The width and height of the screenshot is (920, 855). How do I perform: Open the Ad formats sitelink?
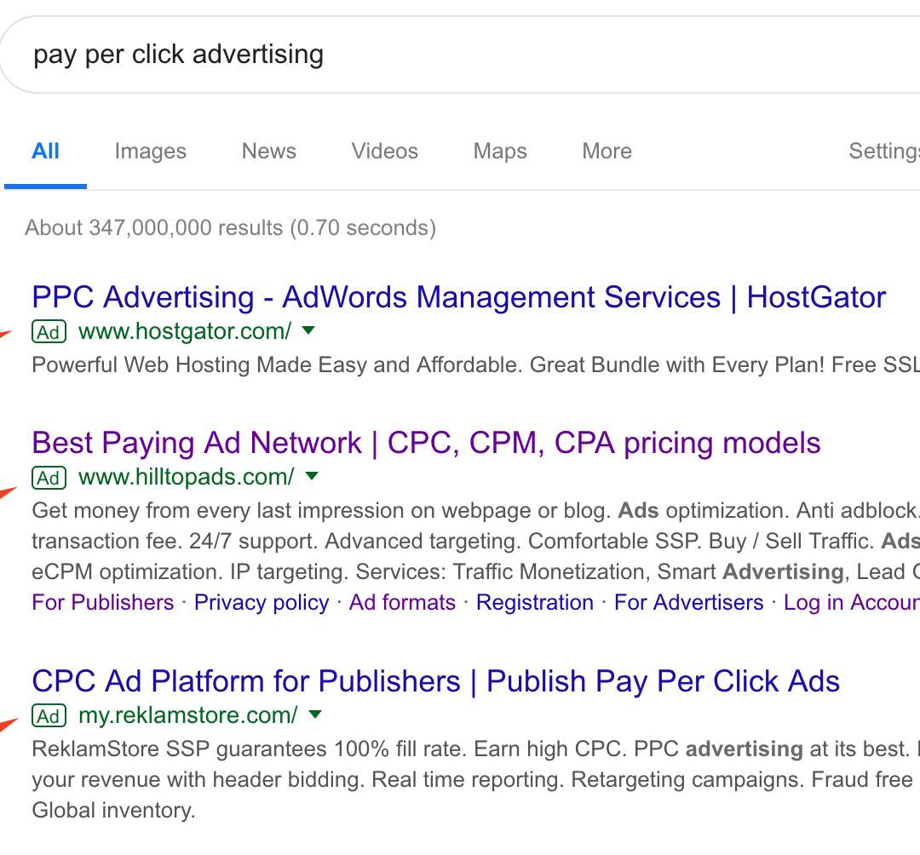402,602
